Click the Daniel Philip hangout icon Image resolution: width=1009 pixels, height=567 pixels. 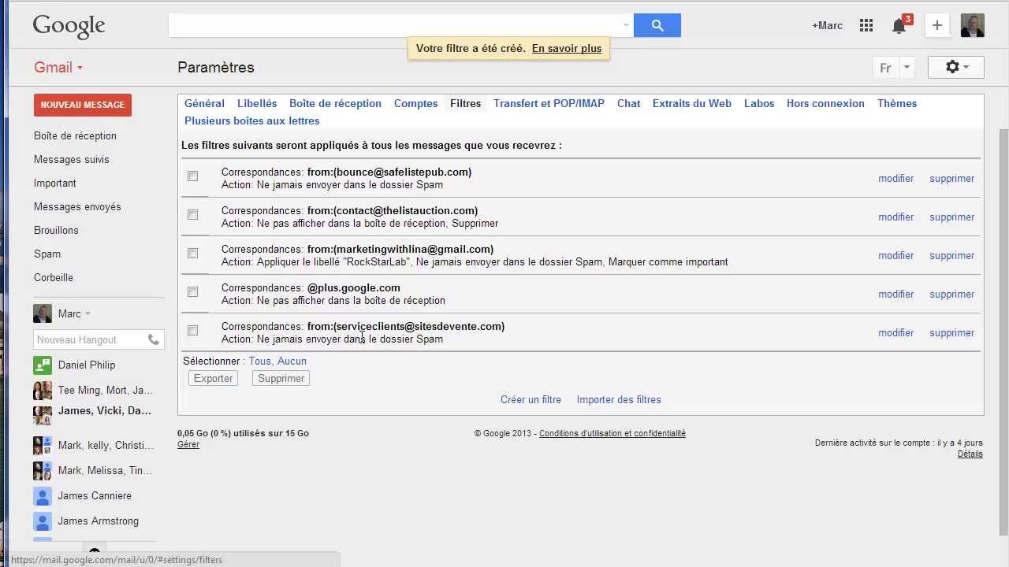click(x=43, y=365)
